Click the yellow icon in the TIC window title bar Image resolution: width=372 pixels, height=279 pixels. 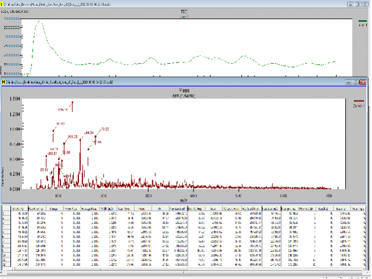click(1, 4)
